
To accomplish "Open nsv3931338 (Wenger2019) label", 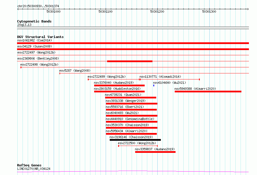I will coord(126,101).
